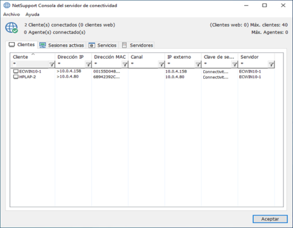Image resolution: width=293 pixels, height=228 pixels.
Task: Click the IP externo filter text field
Action: (180, 64)
